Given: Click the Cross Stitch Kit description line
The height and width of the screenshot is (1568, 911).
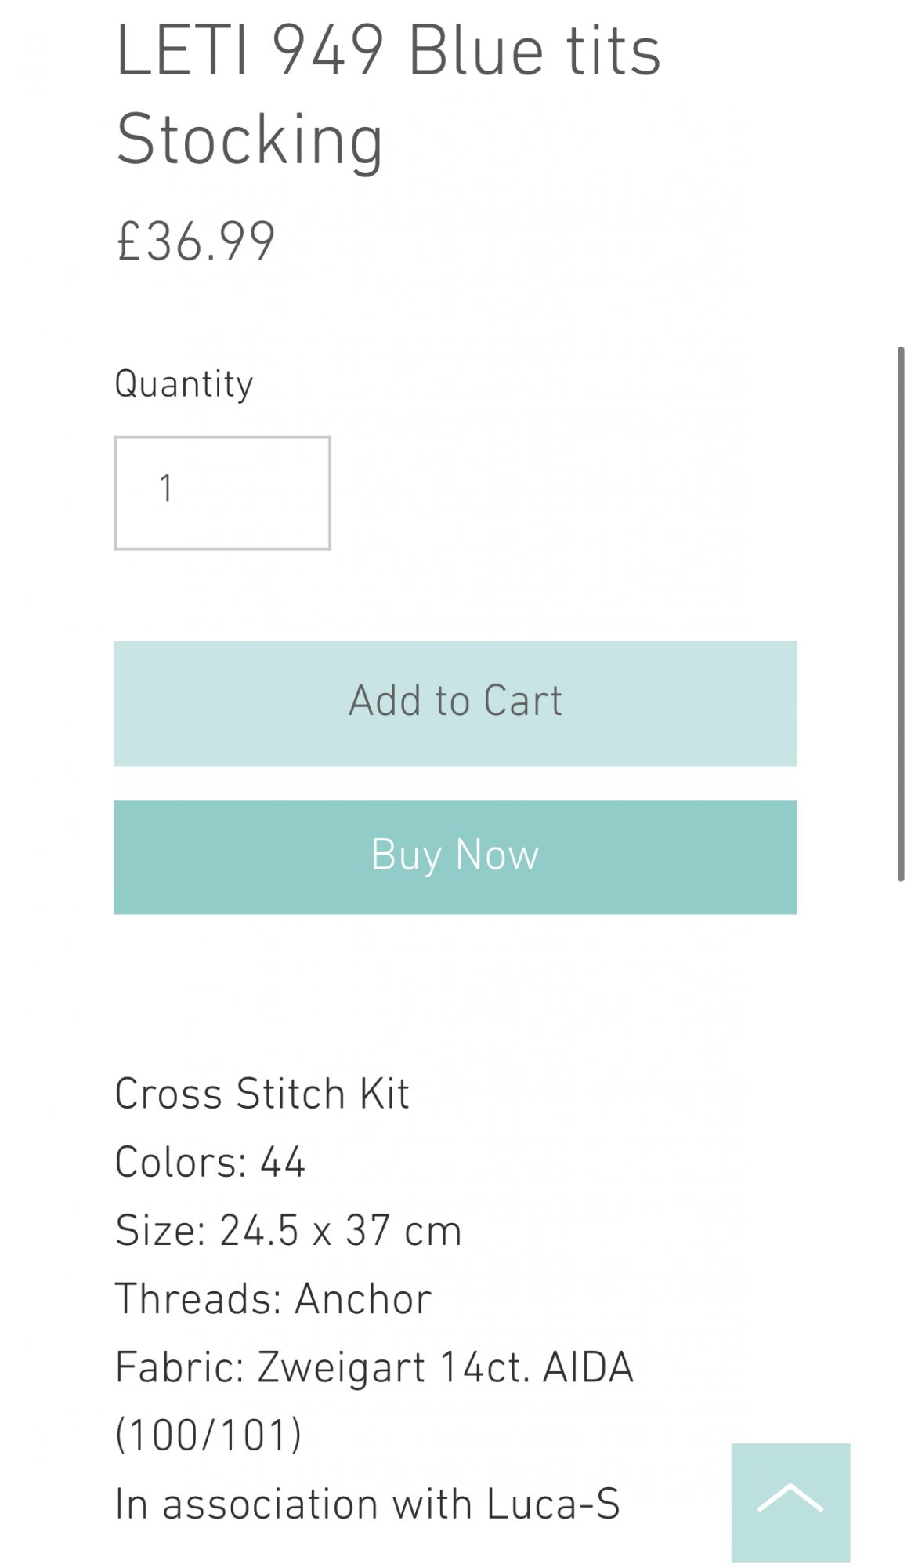Looking at the screenshot, I should 262,1094.
